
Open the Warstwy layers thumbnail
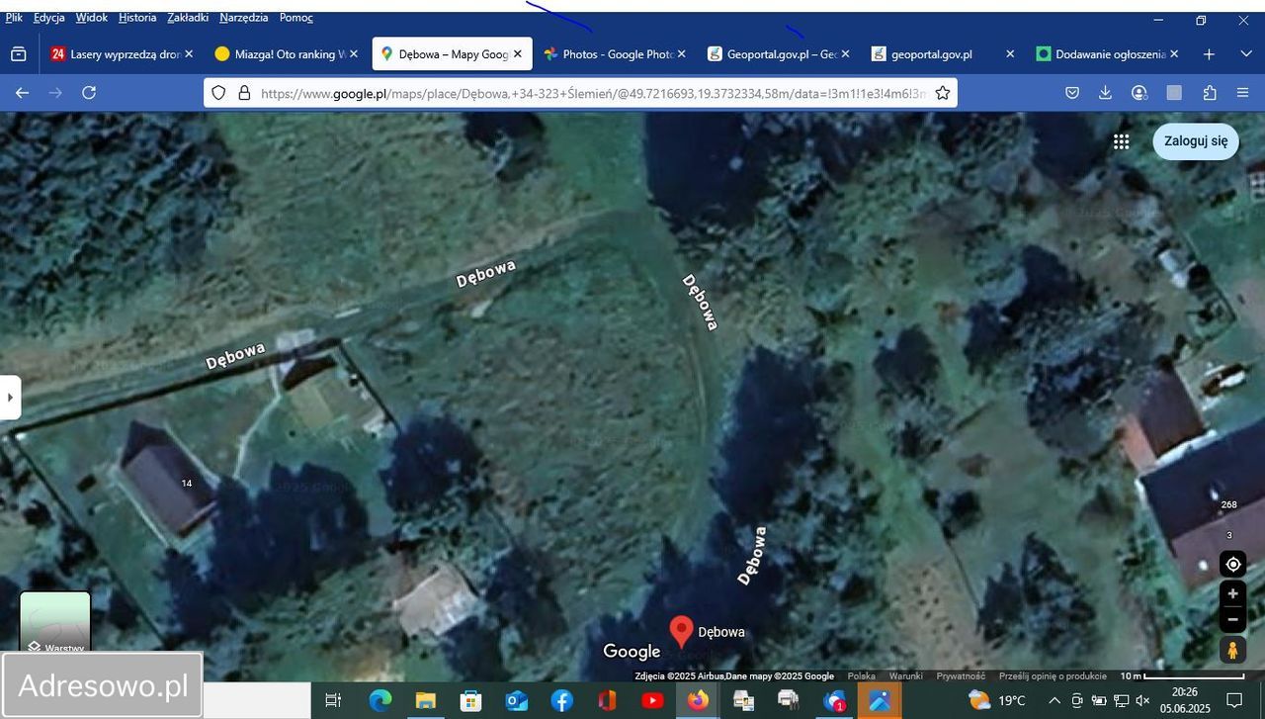tap(55, 623)
